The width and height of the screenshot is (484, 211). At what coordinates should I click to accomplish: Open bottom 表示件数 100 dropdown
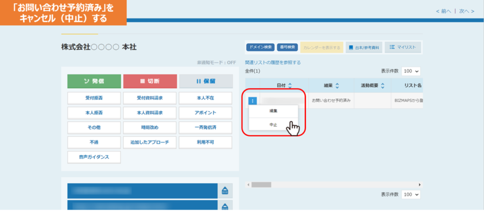pos(411,195)
